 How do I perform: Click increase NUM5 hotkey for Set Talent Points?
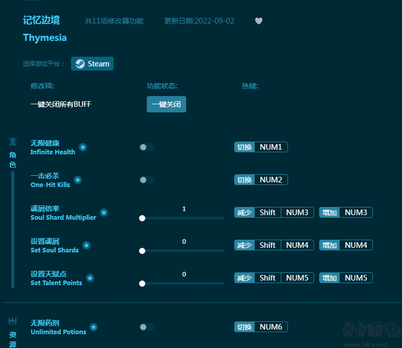(346, 278)
